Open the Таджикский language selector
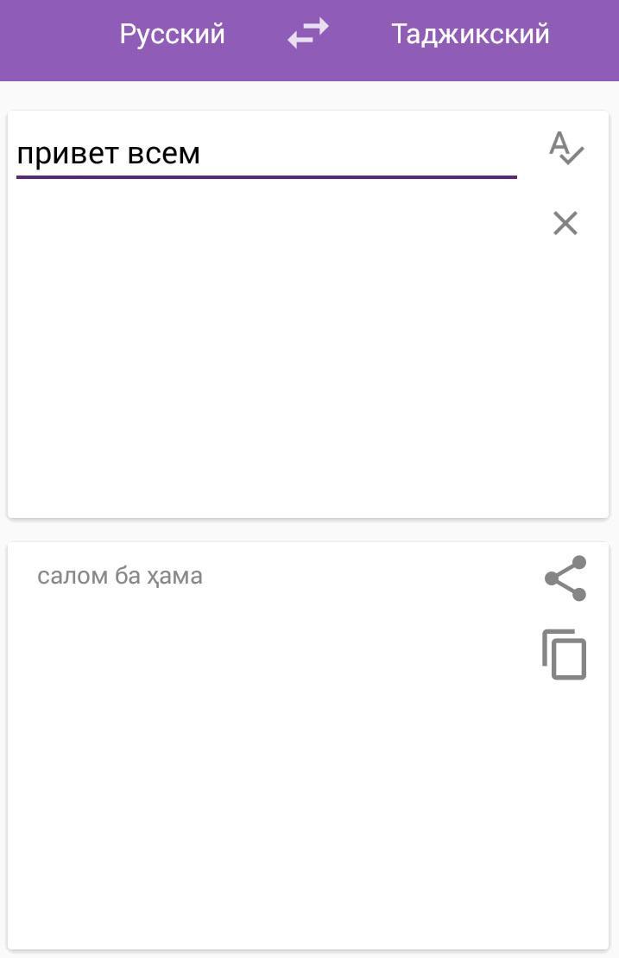Screen dimensions: 619x958 (x=470, y=33)
